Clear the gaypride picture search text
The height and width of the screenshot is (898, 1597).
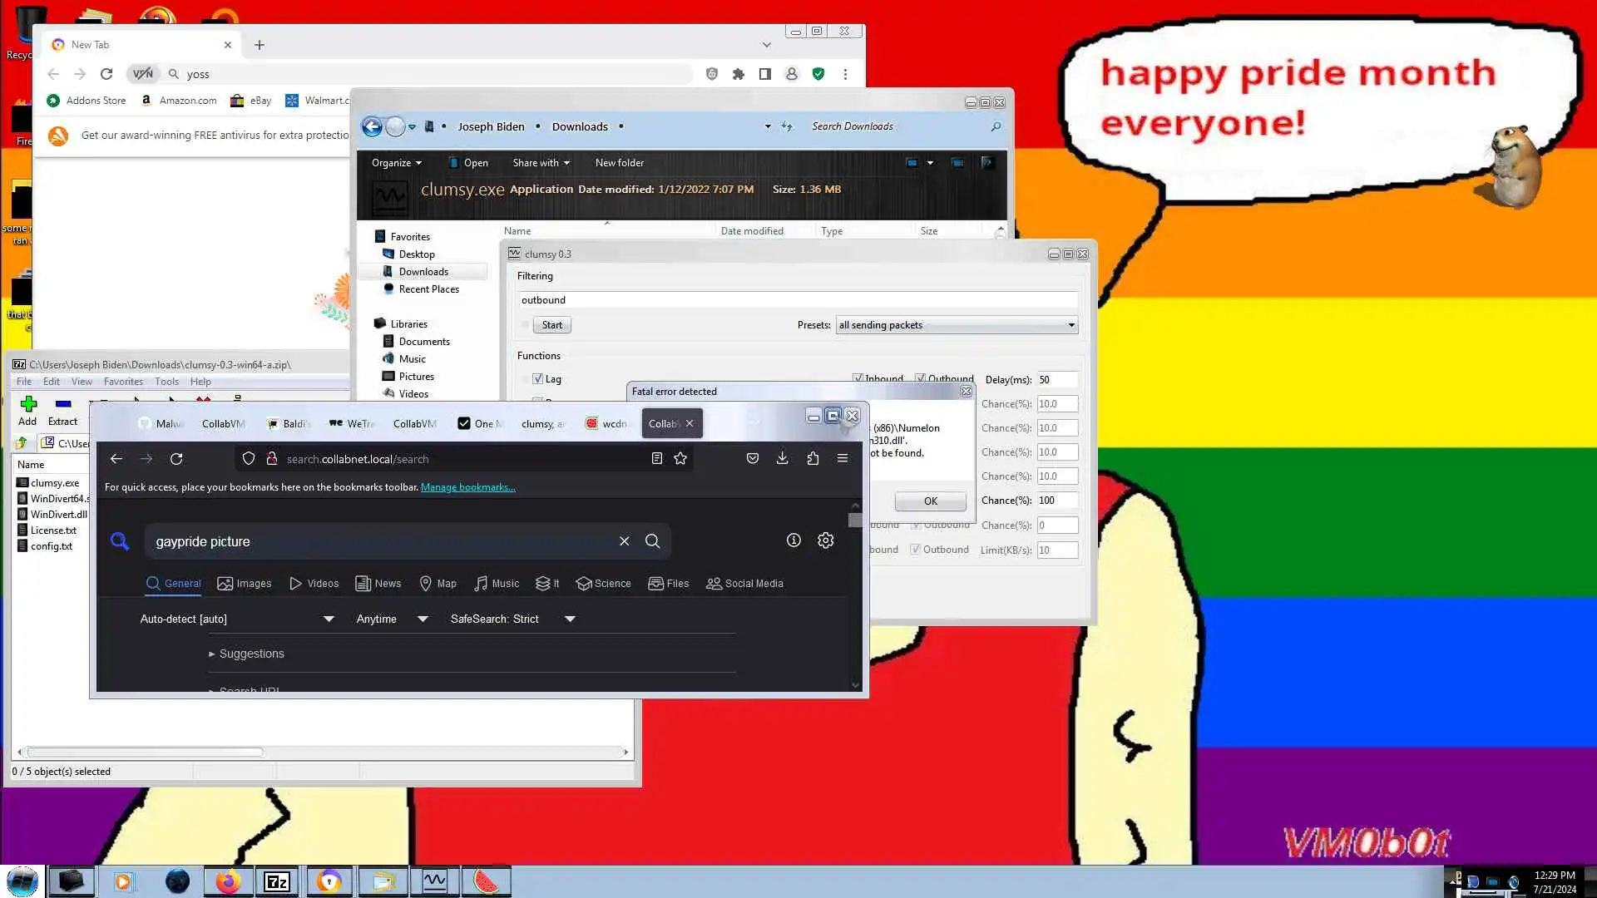click(624, 541)
